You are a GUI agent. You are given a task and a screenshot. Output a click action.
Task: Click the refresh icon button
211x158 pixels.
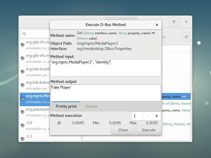(x=186, y=37)
